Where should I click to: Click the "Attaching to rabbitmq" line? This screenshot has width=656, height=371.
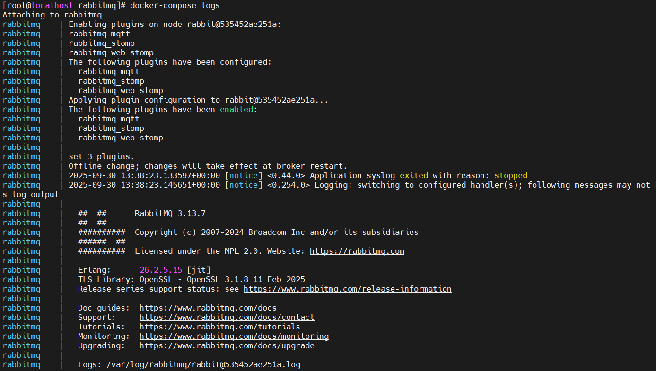tap(52, 15)
